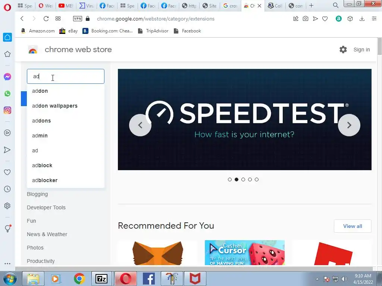Open My Flow send icon in address bar

click(315, 19)
